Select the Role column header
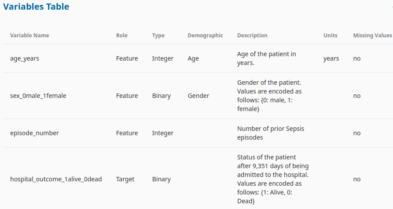 pos(122,36)
